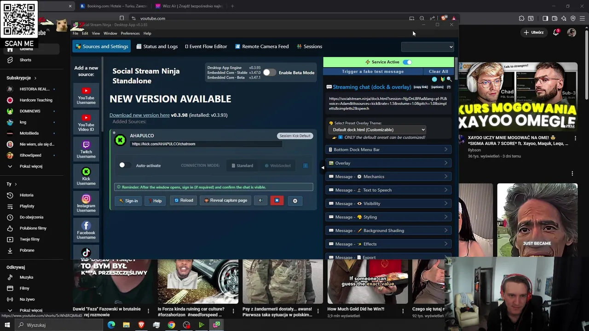The image size is (589, 331).
Task: Expand the Overlay section
Action: click(388, 163)
